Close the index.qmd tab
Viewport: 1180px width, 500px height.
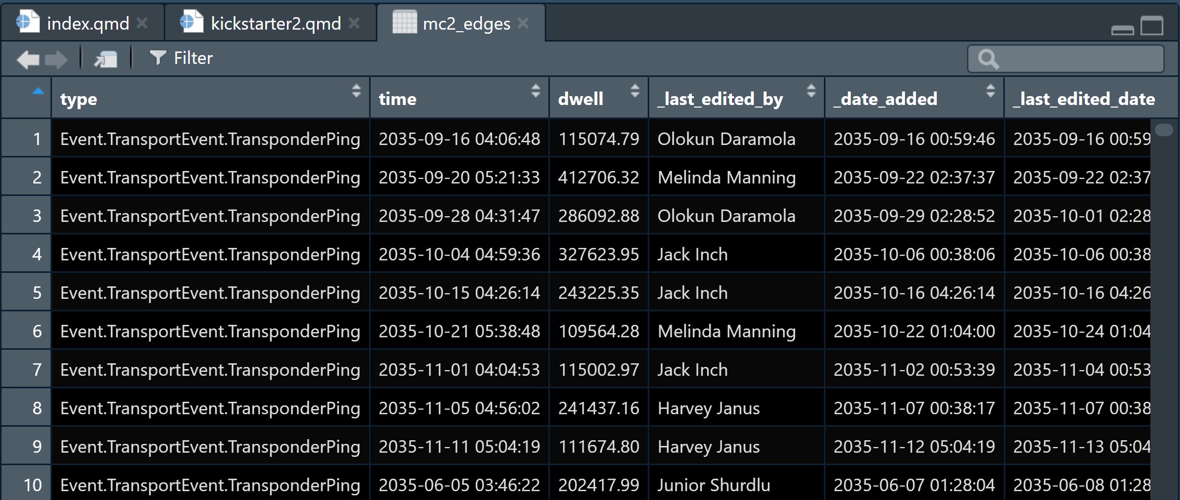pyautogui.click(x=142, y=23)
